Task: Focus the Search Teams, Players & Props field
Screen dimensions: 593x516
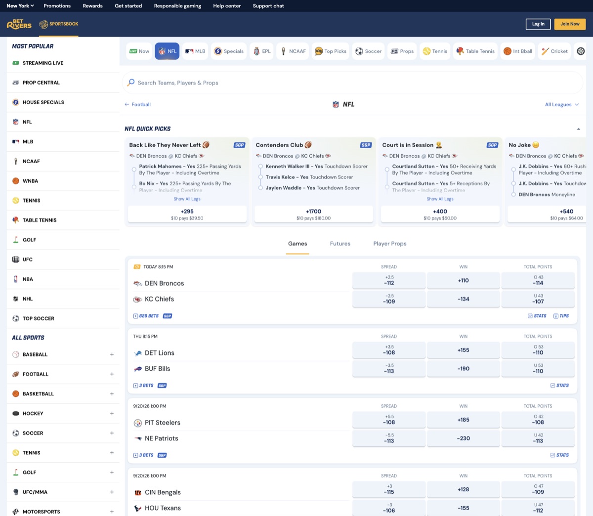Action: pos(353,83)
